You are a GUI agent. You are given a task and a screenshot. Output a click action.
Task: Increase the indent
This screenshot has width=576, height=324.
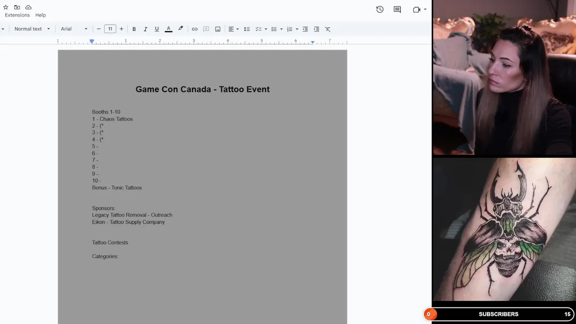tap(316, 29)
